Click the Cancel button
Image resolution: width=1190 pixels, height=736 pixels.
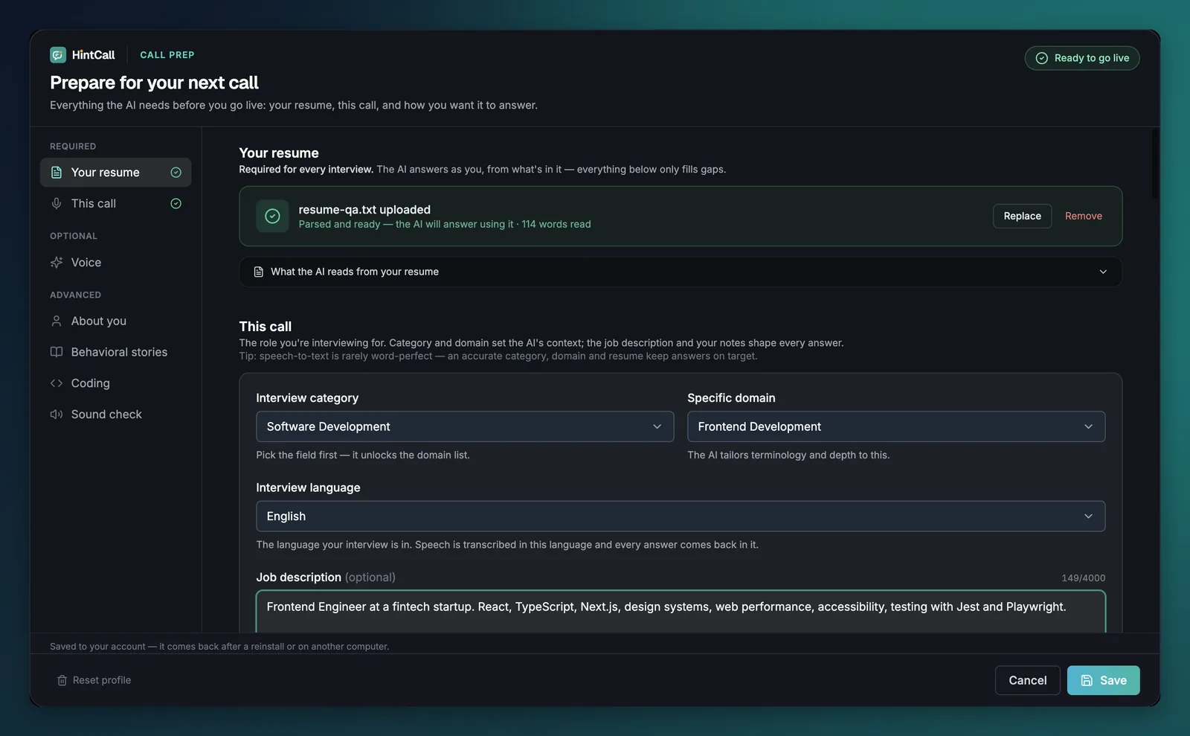click(x=1027, y=681)
